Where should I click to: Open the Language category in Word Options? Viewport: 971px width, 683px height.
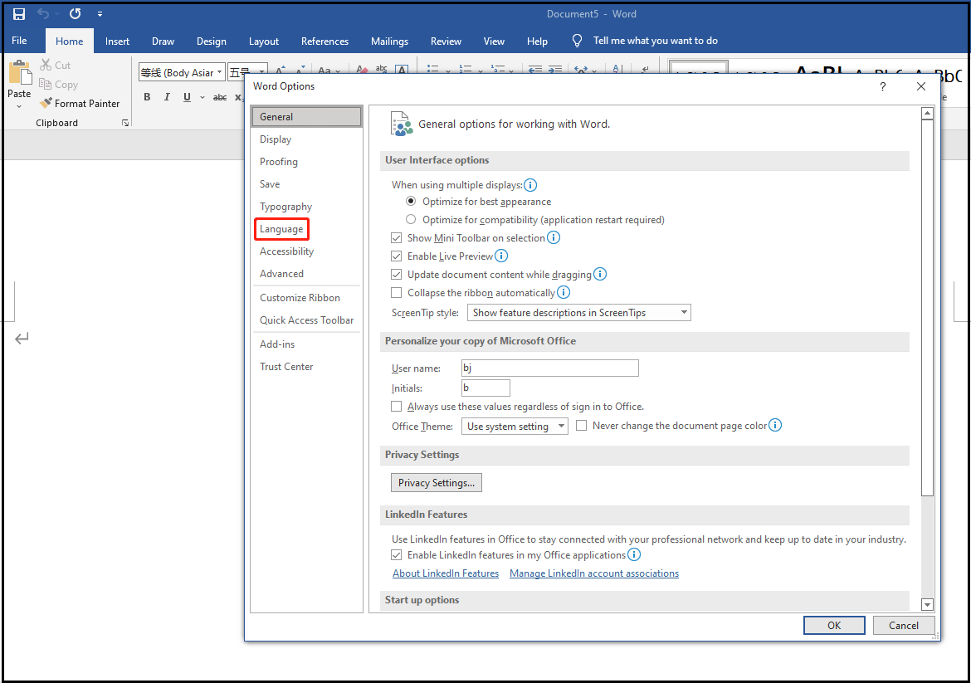(281, 229)
